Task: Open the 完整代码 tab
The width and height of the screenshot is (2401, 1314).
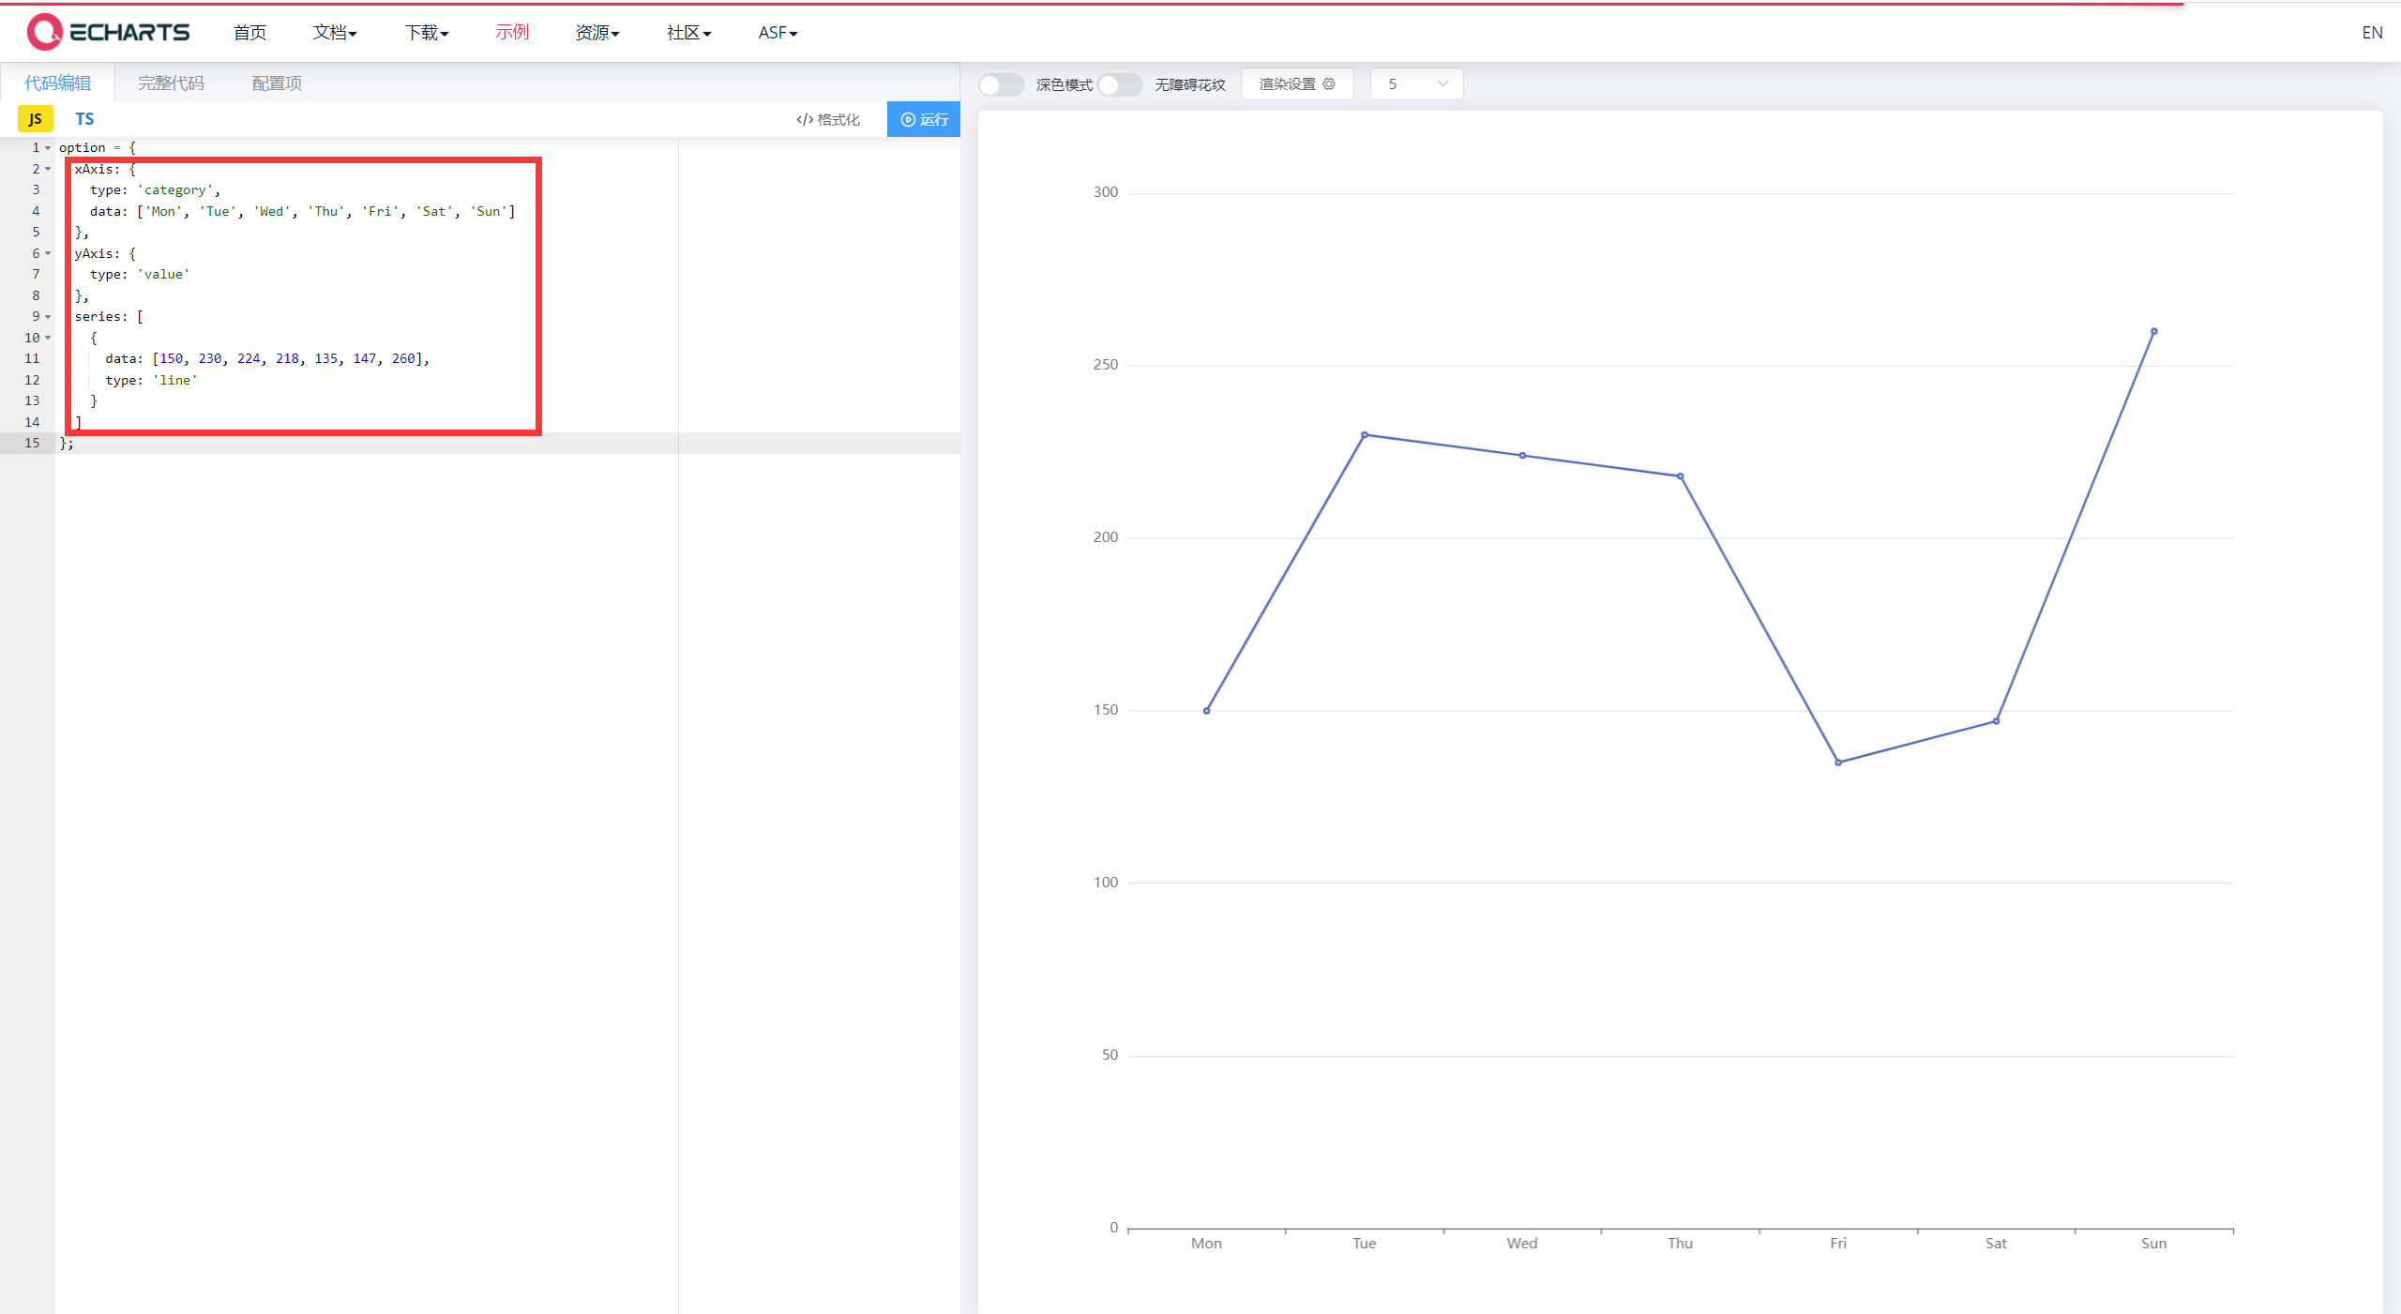Action: [171, 83]
